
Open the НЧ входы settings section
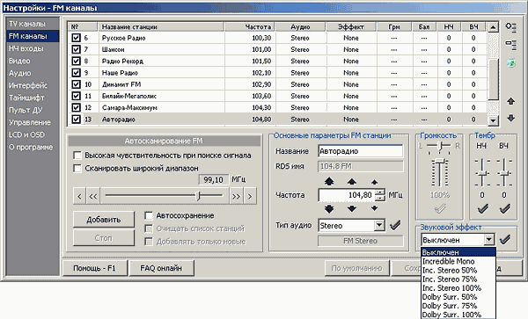[x=33, y=48]
